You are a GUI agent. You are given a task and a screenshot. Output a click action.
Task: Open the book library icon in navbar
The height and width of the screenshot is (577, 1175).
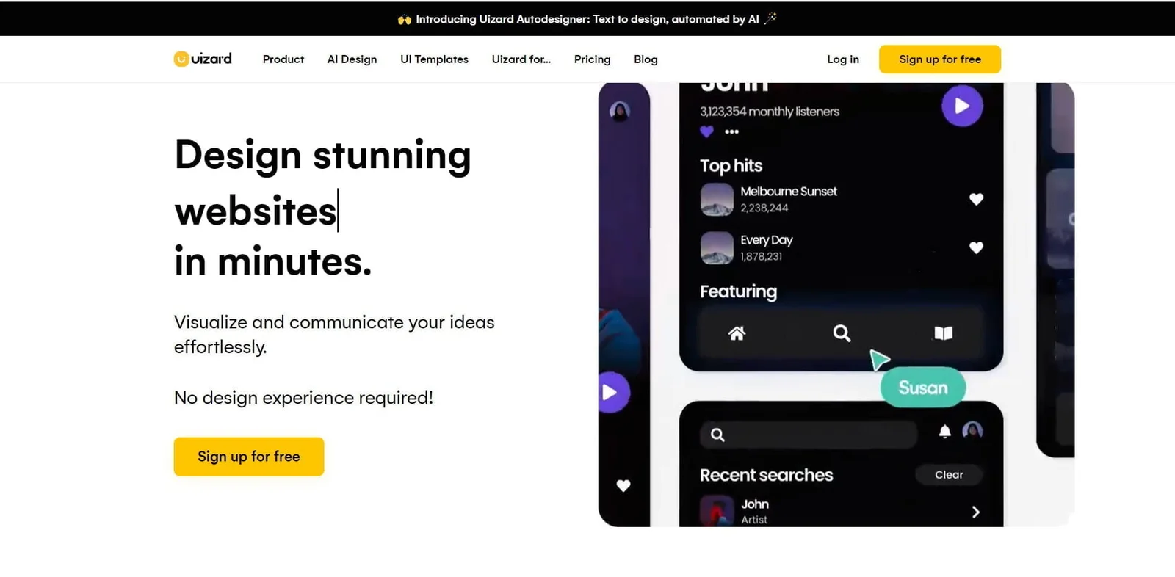tap(943, 333)
